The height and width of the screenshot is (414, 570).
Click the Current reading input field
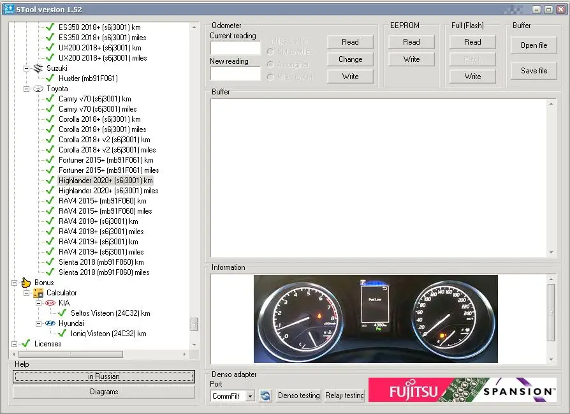click(x=235, y=48)
